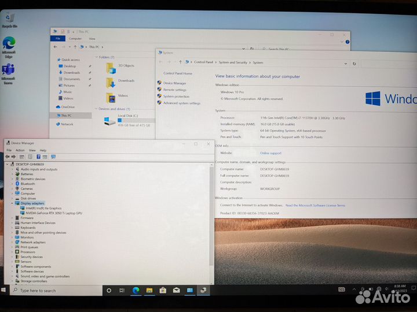The width and height of the screenshot is (417, 312).
Task: Click Advanced system settings link
Action: [x=182, y=103]
